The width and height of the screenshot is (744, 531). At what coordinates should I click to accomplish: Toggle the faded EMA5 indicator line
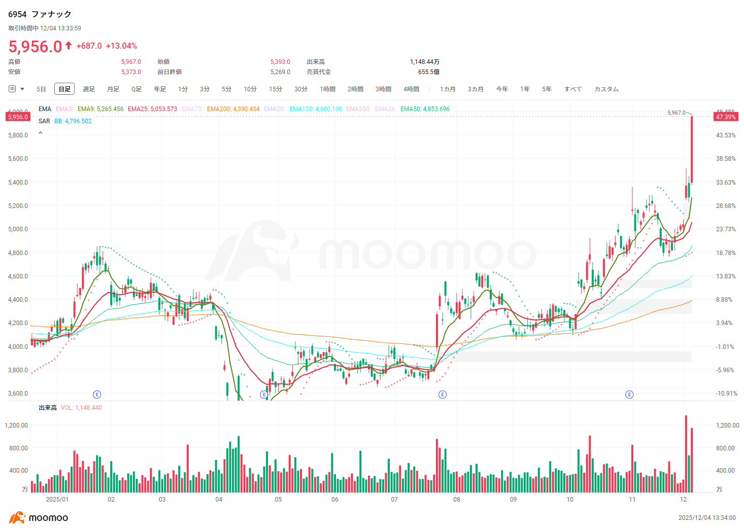pos(64,109)
